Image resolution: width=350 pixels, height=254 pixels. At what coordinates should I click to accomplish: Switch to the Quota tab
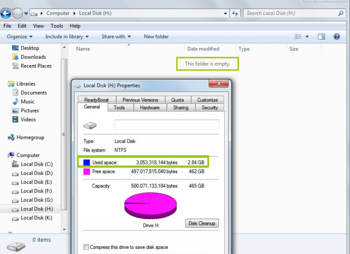177,100
